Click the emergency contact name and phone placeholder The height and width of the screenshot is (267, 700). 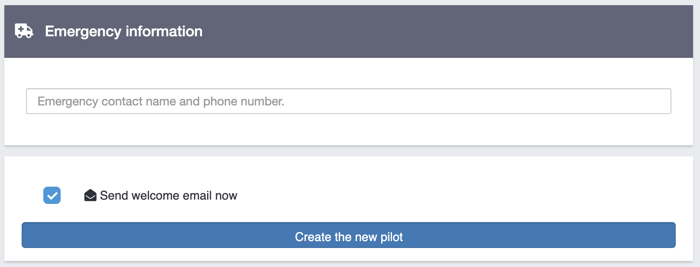[x=161, y=102]
